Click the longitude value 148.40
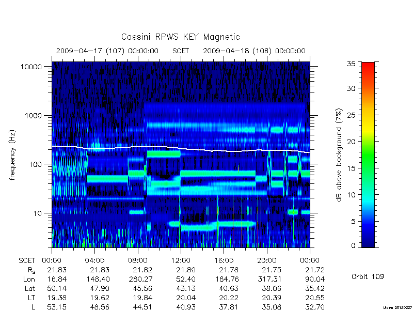This screenshot has width=413, height=310. pyautogui.click(x=98, y=279)
